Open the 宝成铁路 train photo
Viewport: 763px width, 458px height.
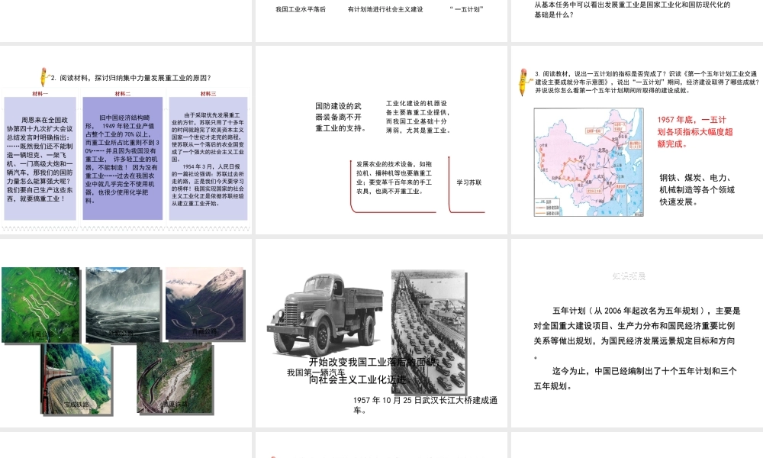[x=76, y=379]
